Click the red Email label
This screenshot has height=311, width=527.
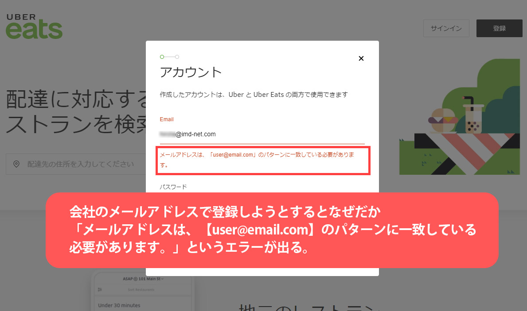(167, 119)
